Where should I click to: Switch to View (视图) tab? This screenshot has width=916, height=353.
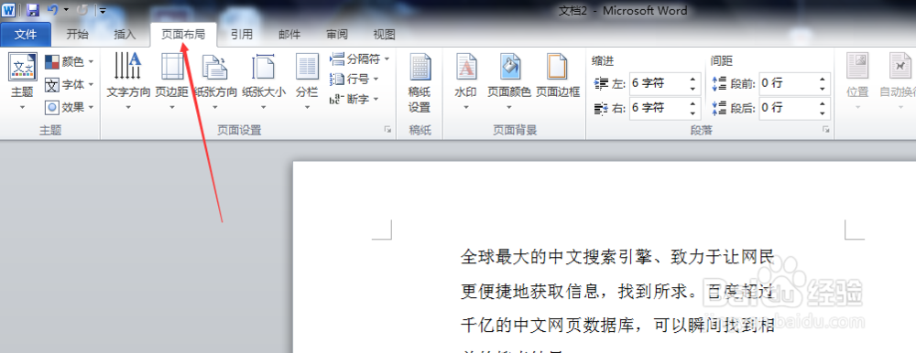tap(385, 35)
